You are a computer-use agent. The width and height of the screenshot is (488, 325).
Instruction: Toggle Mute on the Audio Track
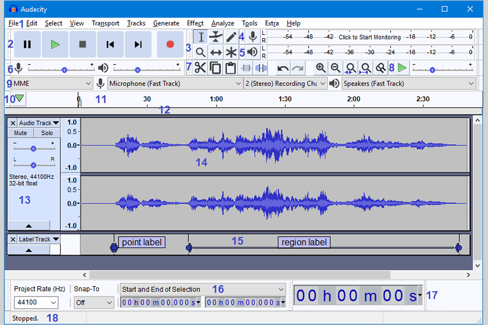(x=20, y=133)
